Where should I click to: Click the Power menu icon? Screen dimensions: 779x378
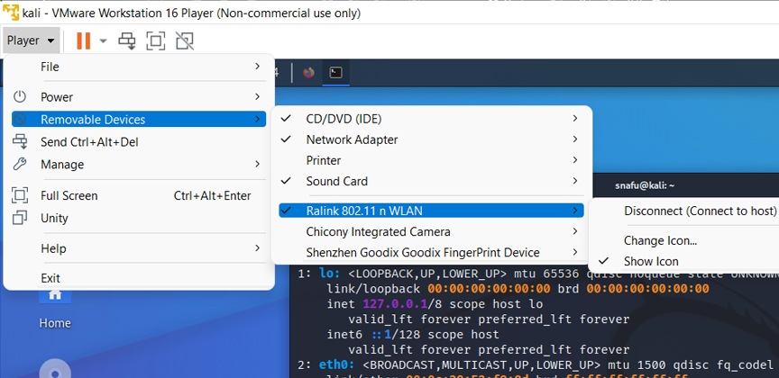(x=19, y=96)
